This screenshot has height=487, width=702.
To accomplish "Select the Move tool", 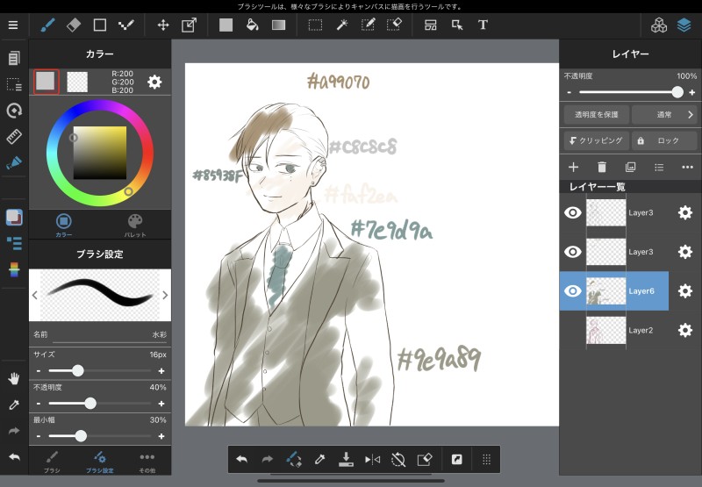I will pos(163,25).
